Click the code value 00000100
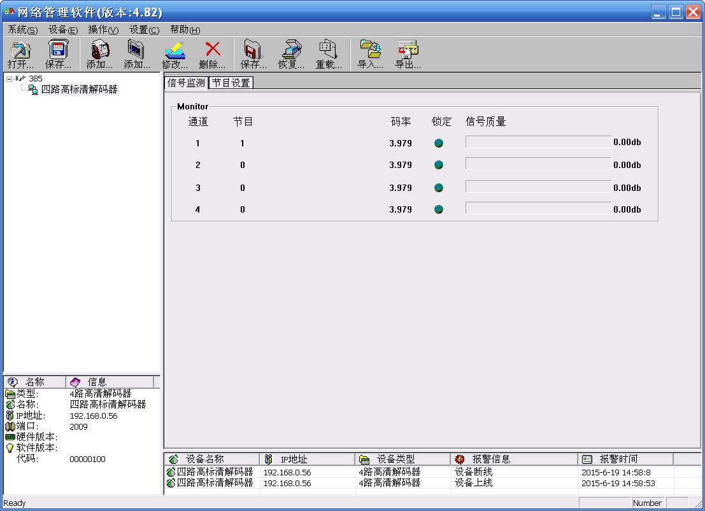This screenshot has height=511, width=705. (88, 459)
